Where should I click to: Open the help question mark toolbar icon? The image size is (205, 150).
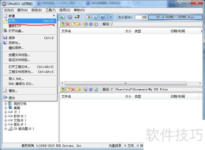pyautogui.click(x=102, y=17)
